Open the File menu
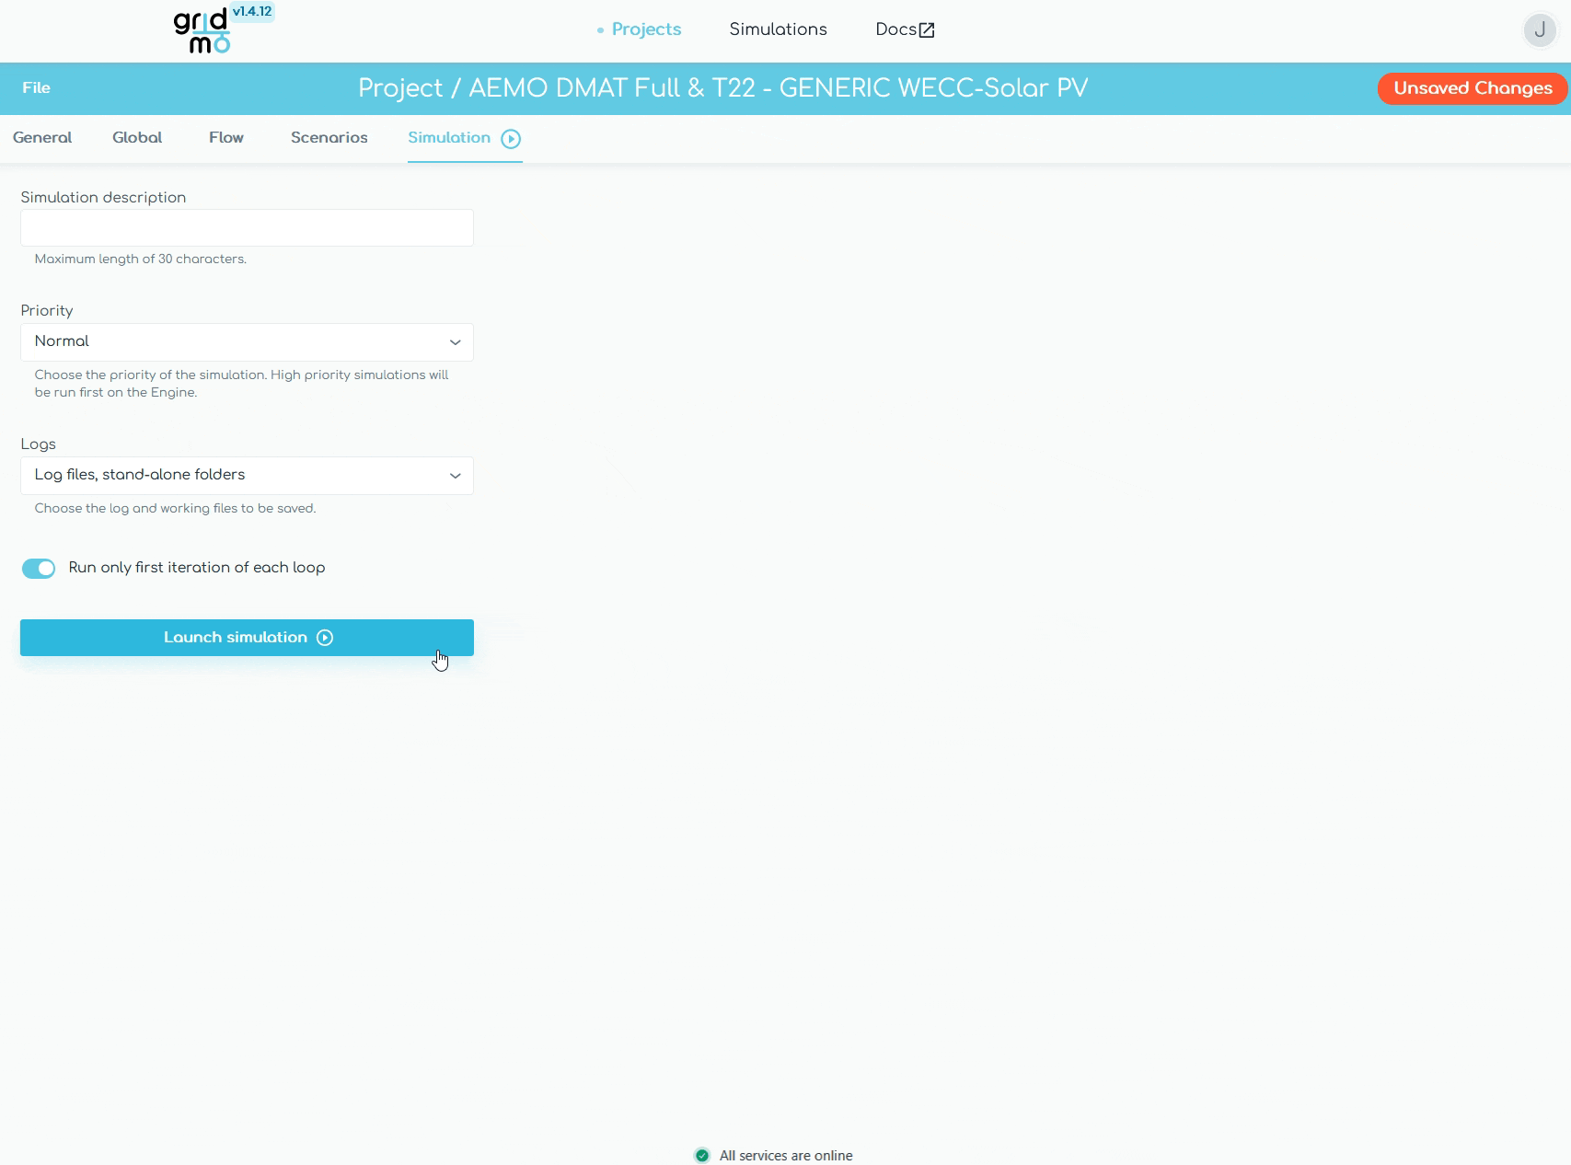The image size is (1571, 1165). [37, 88]
